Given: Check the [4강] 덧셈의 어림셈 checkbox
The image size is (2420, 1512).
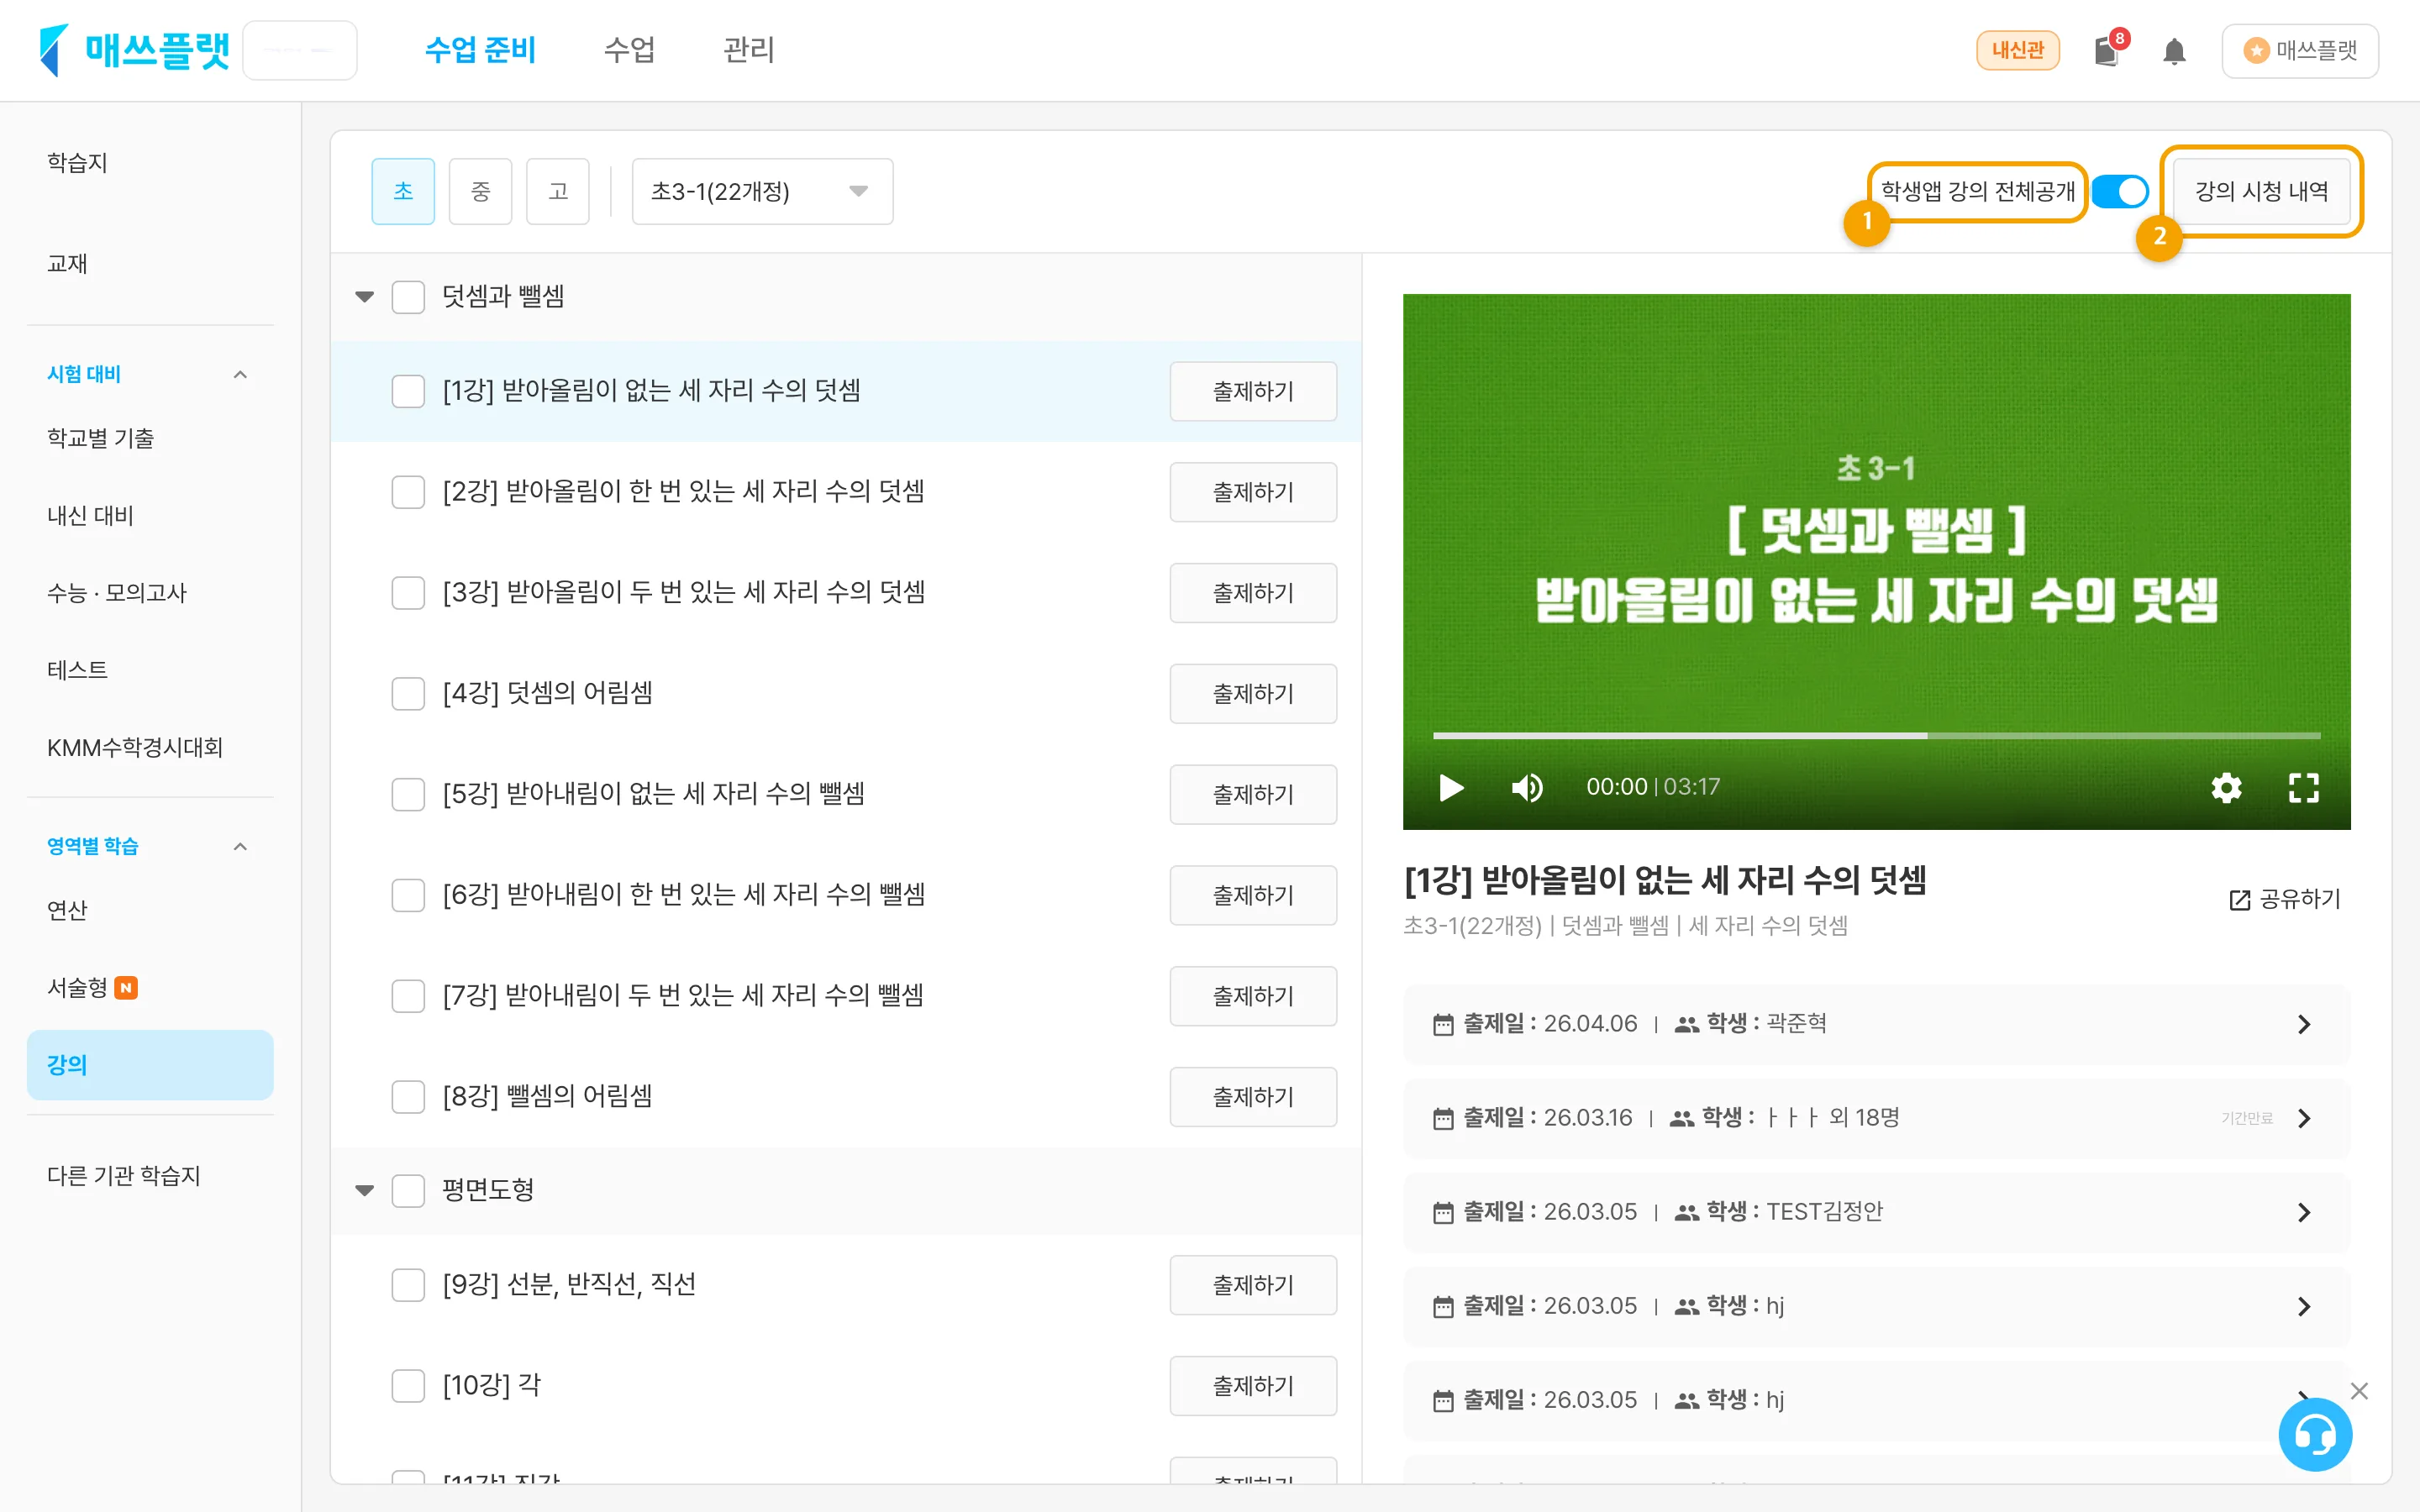Looking at the screenshot, I should (408, 694).
